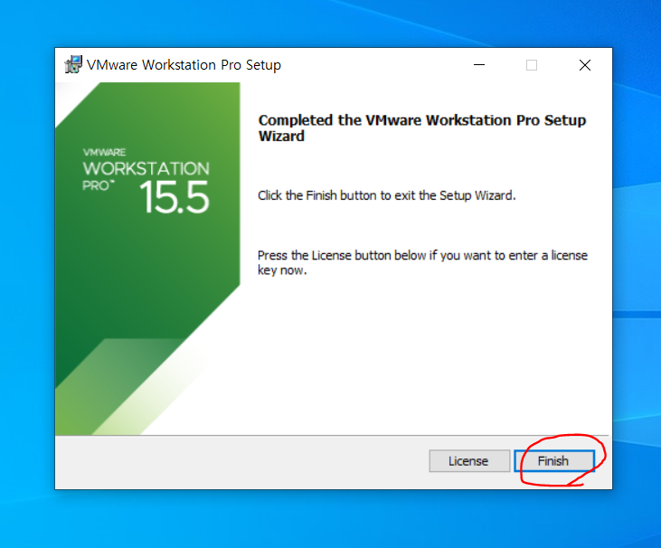Click the disabled maximize button in title bar
The width and height of the screenshot is (661, 548).
coord(532,65)
